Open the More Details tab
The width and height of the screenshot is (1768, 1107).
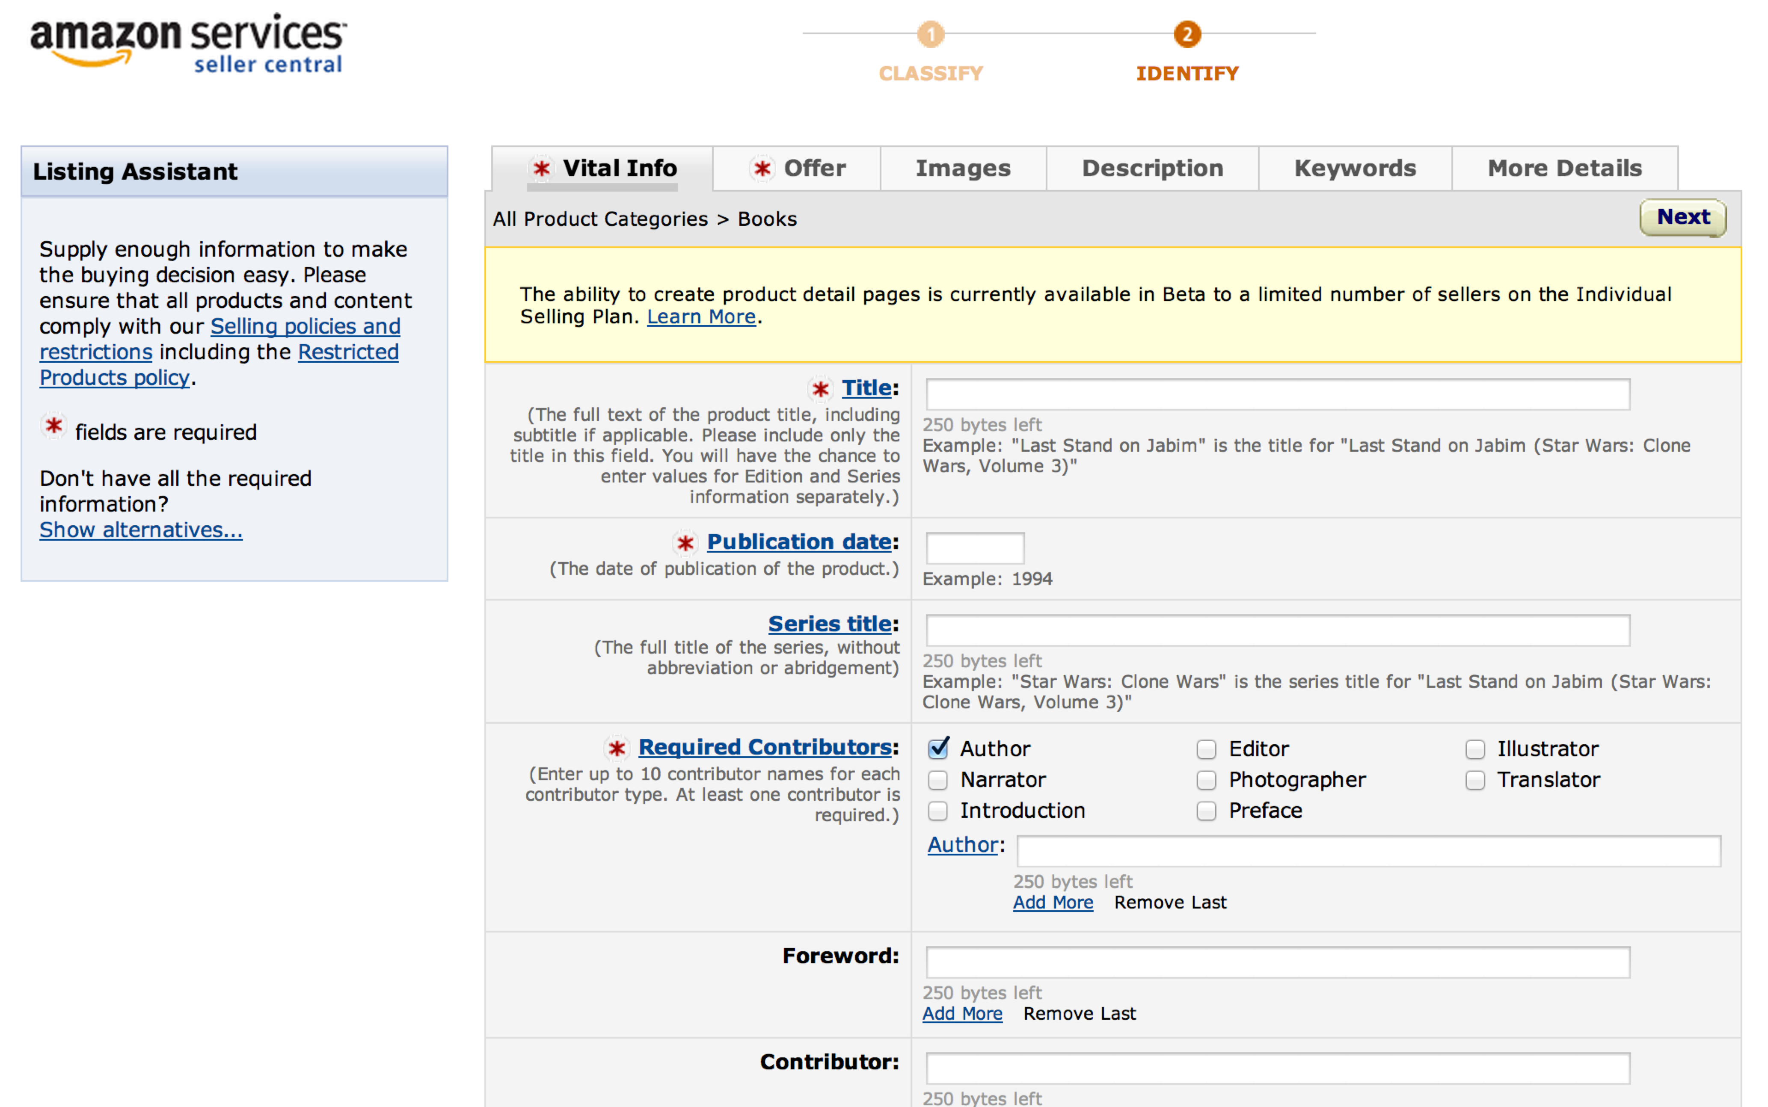pyautogui.click(x=1563, y=169)
